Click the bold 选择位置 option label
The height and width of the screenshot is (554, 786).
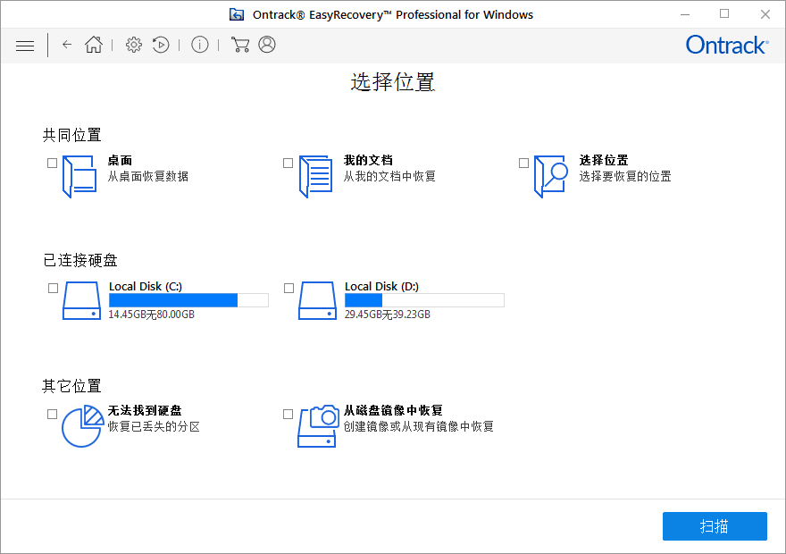(x=604, y=161)
